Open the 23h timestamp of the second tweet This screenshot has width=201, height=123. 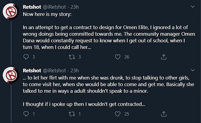(74, 70)
